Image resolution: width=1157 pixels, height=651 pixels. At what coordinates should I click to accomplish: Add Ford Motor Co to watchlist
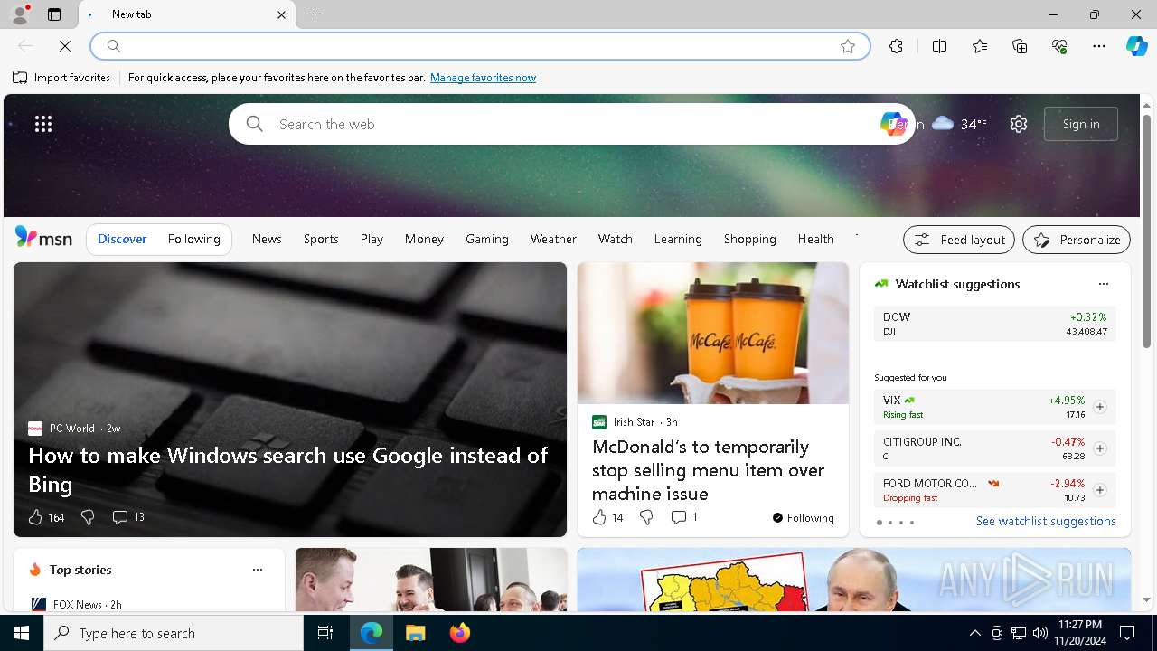pos(1099,490)
